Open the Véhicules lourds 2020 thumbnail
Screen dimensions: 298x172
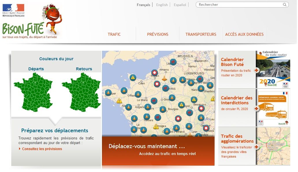click(x=273, y=108)
